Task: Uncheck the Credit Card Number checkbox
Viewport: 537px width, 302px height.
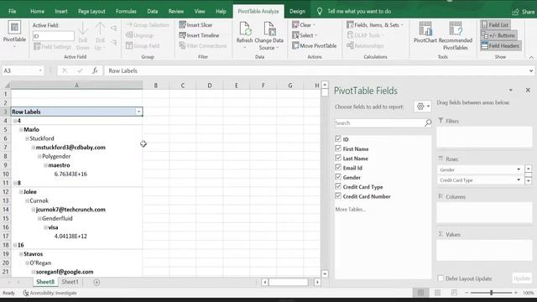Action: (x=338, y=195)
